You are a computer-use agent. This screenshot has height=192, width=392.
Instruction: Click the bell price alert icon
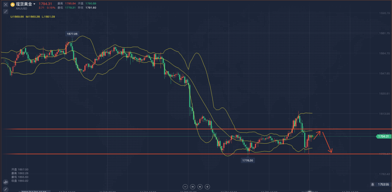pos(373,184)
